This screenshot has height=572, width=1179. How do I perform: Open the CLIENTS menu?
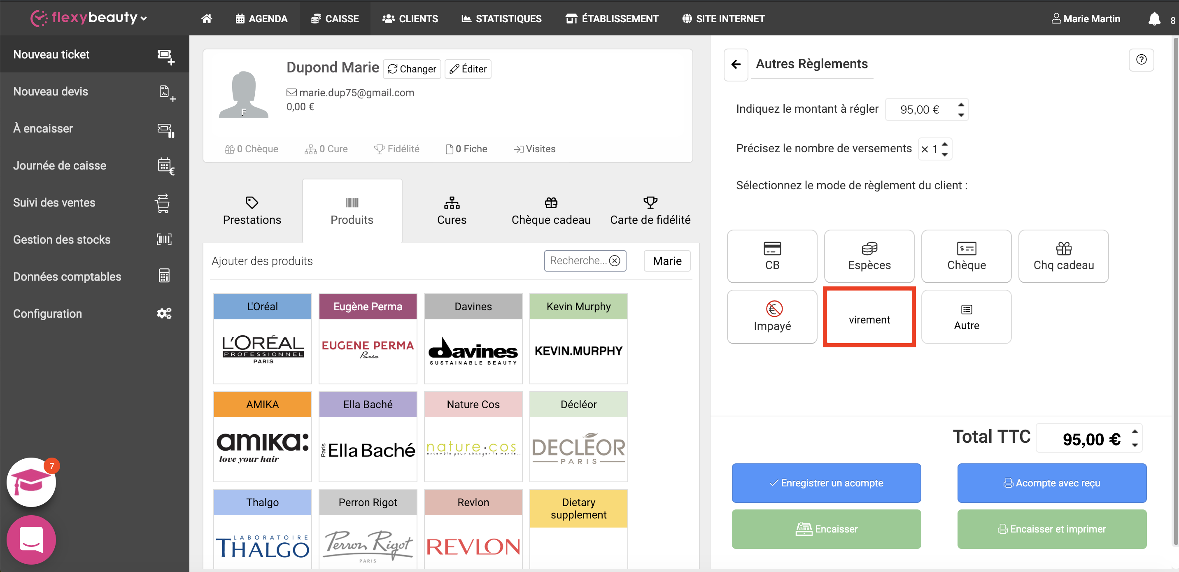pyautogui.click(x=410, y=19)
